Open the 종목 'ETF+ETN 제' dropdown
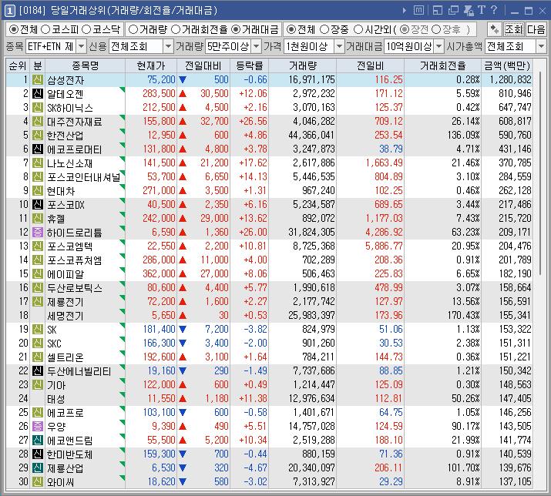This screenshot has width=551, height=496. point(82,46)
